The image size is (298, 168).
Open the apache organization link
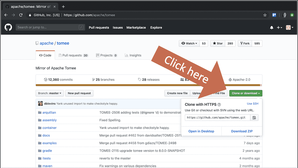(46, 43)
